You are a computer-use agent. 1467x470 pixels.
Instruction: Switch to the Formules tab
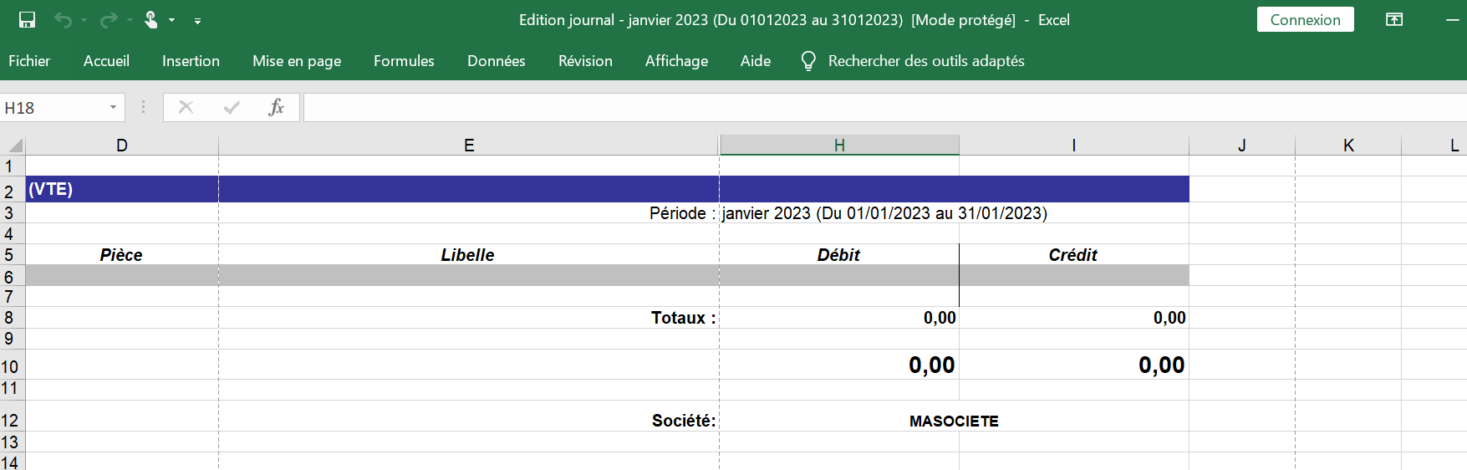[x=404, y=61]
